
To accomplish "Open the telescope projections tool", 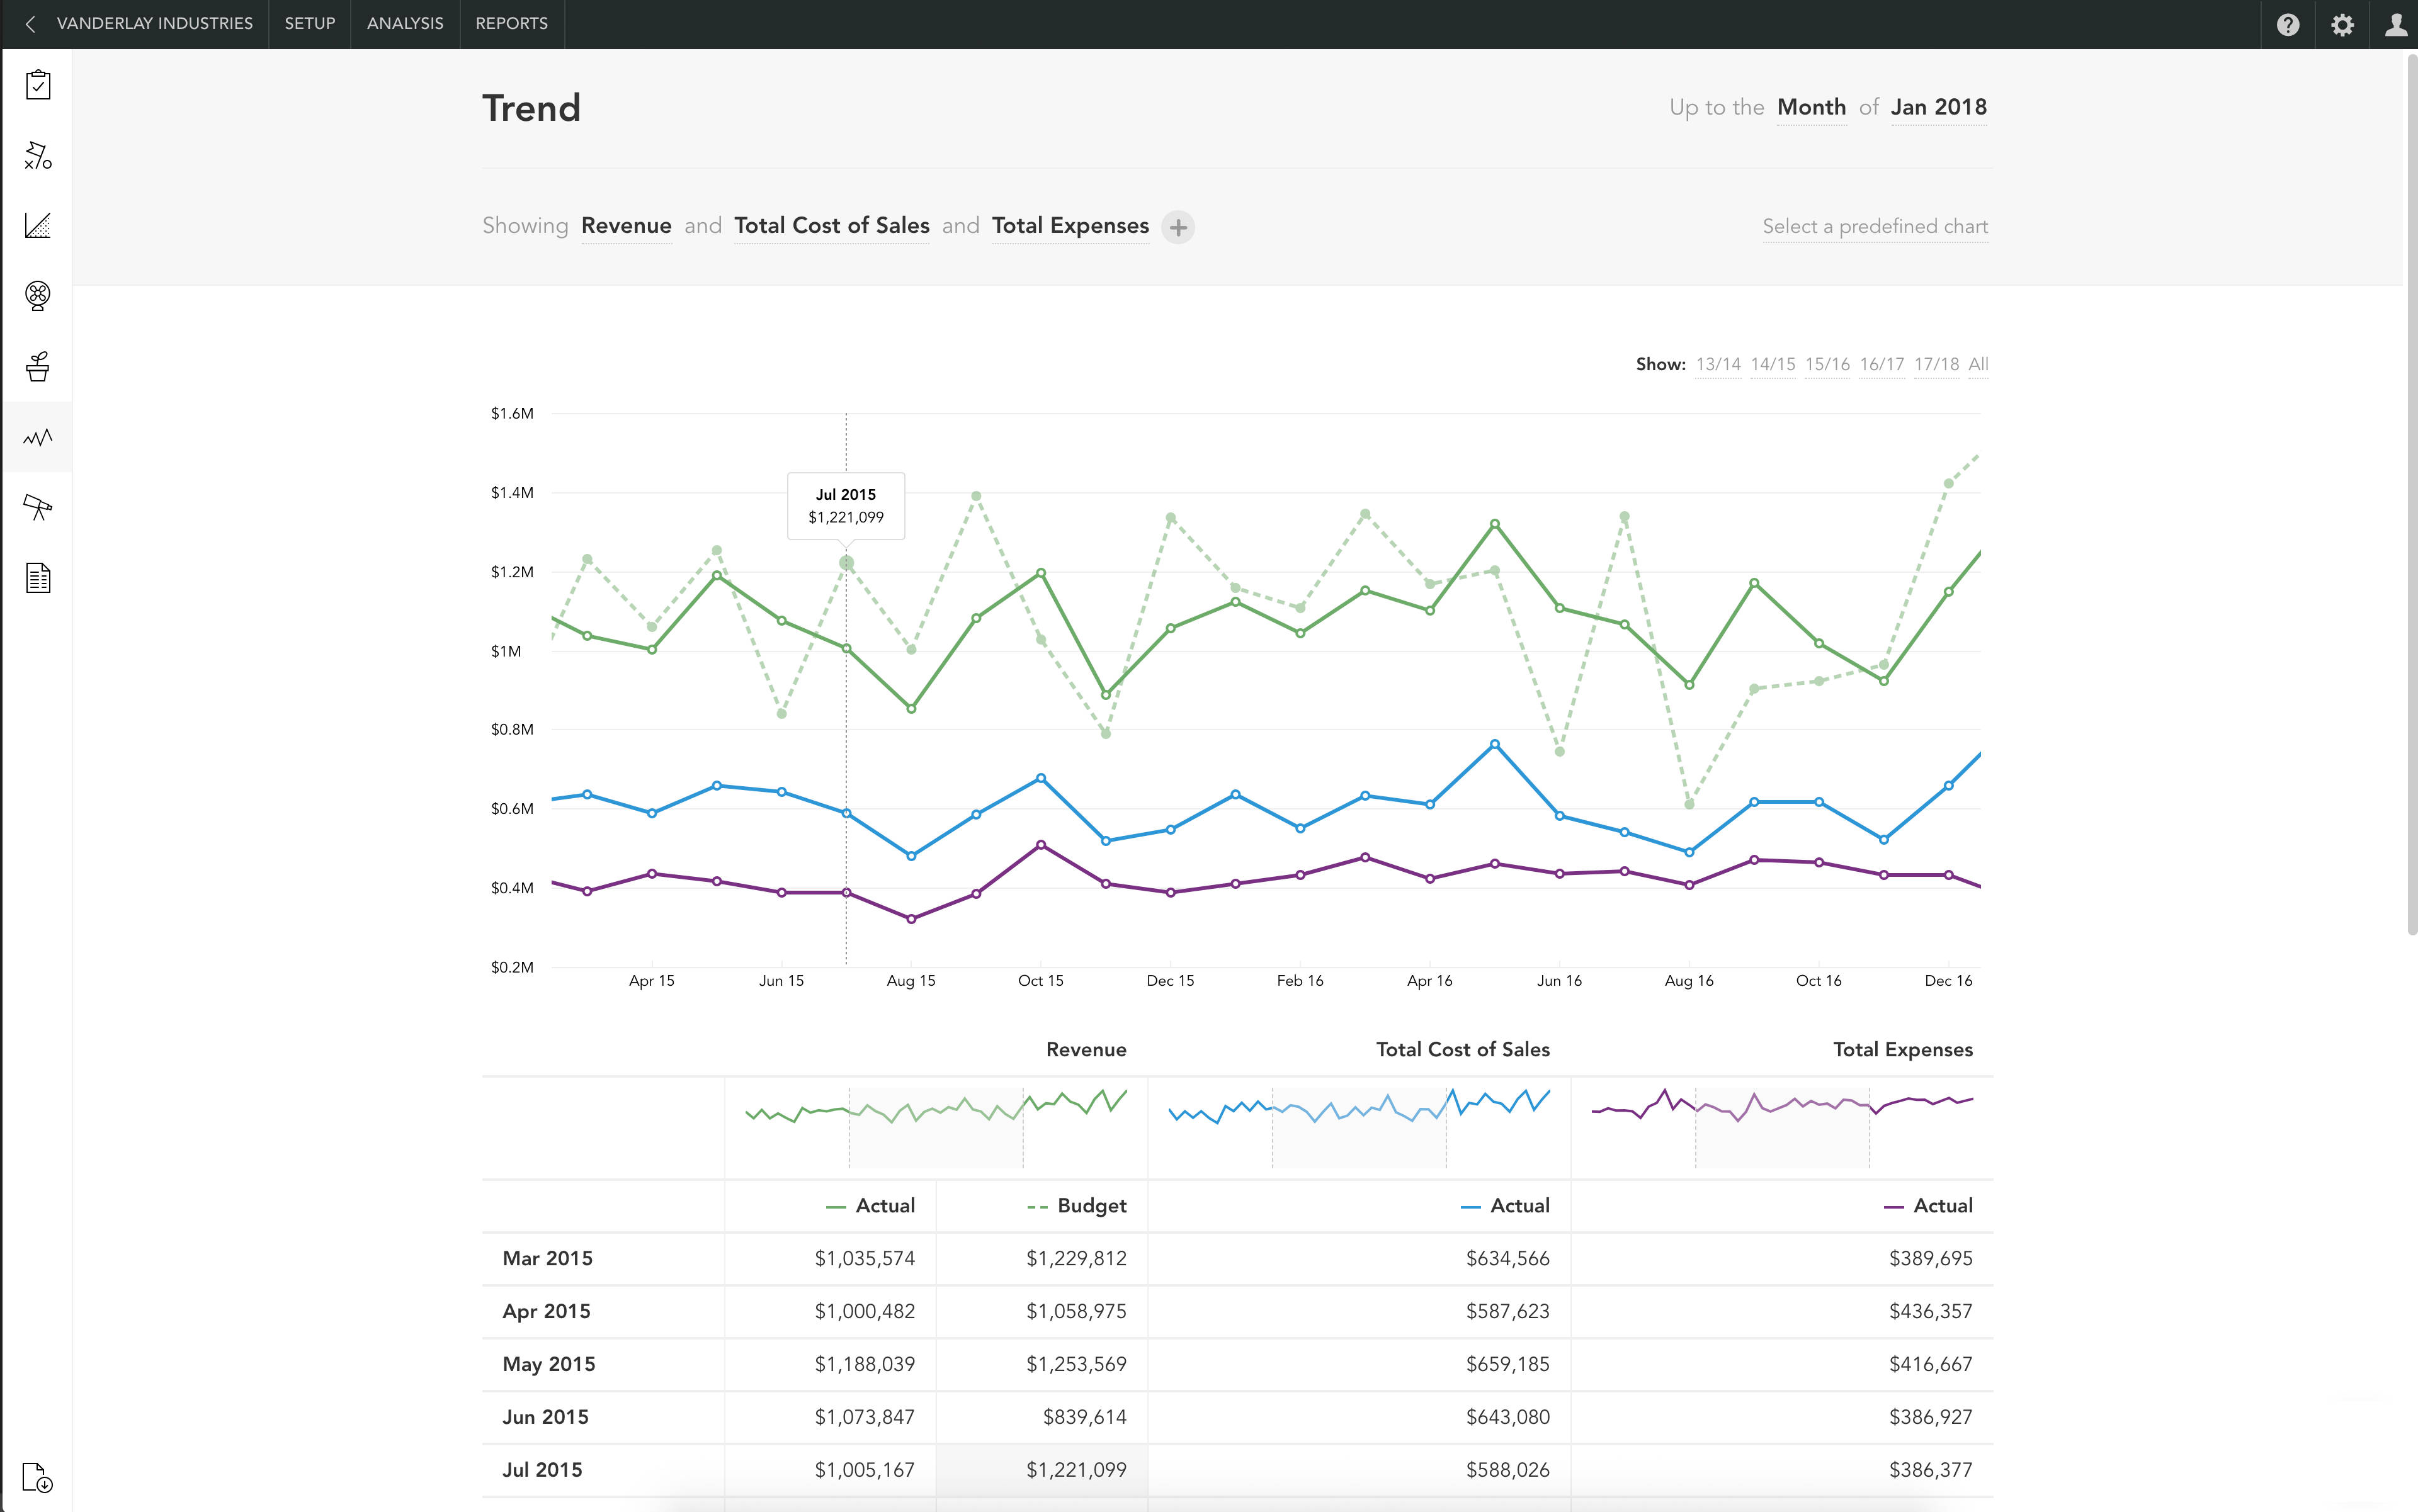I will 37,507.
